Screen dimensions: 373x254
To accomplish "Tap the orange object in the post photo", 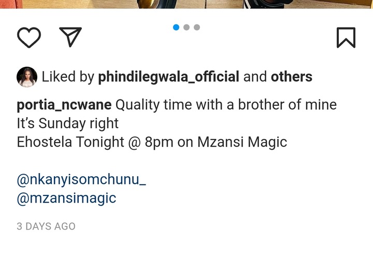I will (x=11, y=4).
